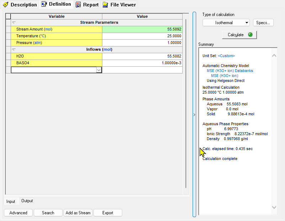Click the variable grid vertical scrollbar
This screenshot has width=285, height=221.
[186, 104]
